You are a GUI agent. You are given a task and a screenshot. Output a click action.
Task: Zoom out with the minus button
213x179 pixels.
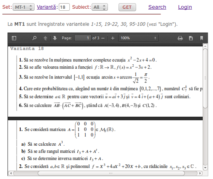tap(103, 38)
